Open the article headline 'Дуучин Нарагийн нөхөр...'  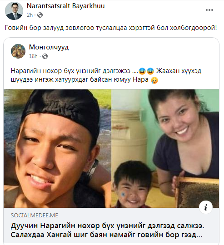coord(107,230)
